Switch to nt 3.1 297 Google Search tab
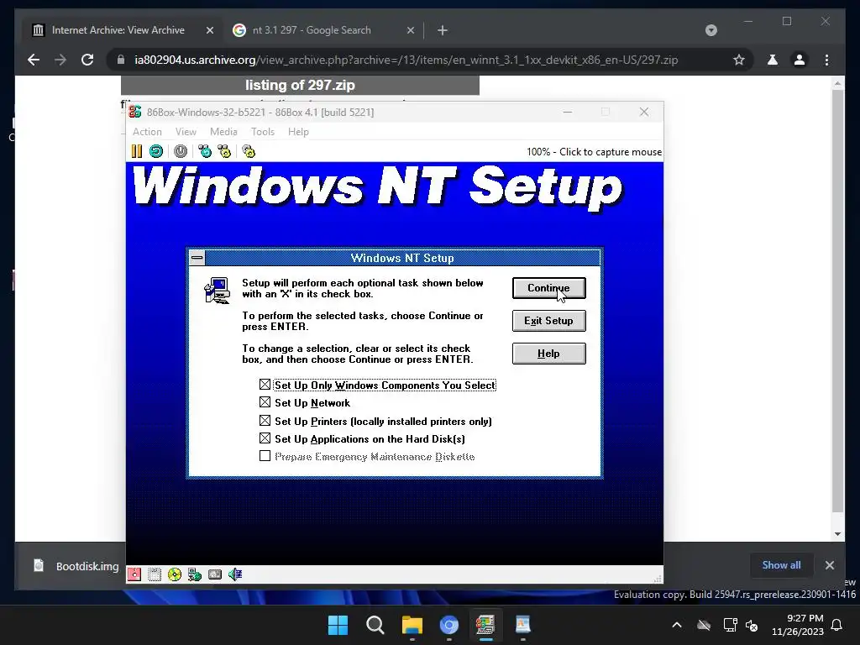The height and width of the screenshot is (645, 860). [312, 30]
